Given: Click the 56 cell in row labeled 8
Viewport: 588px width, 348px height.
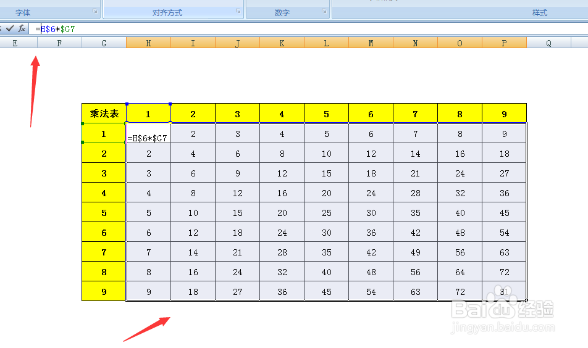Looking at the screenshot, I should pyautogui.click(x=415, y=271).
